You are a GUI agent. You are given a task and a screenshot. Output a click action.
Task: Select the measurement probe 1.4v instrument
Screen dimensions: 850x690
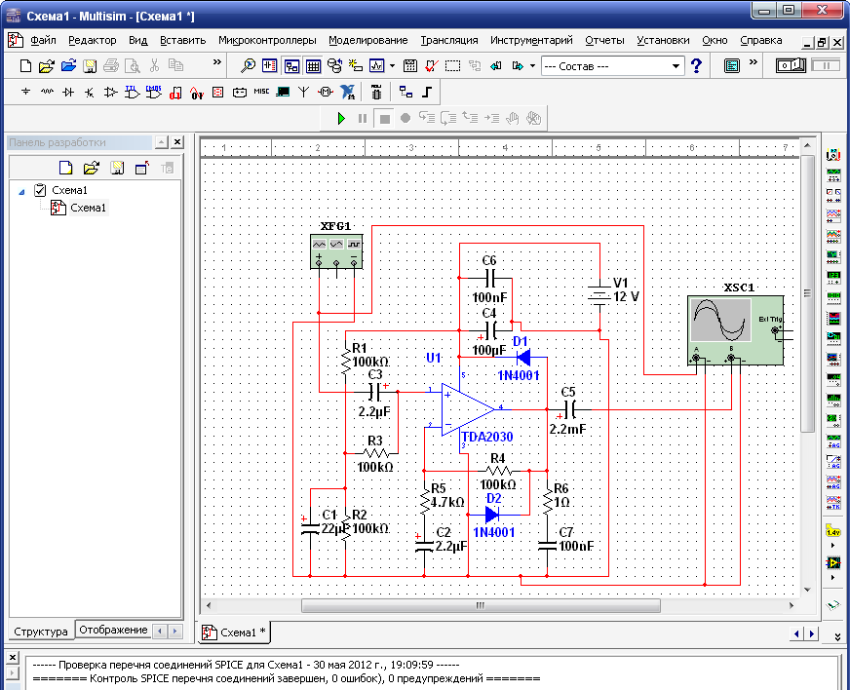(833, 531)
